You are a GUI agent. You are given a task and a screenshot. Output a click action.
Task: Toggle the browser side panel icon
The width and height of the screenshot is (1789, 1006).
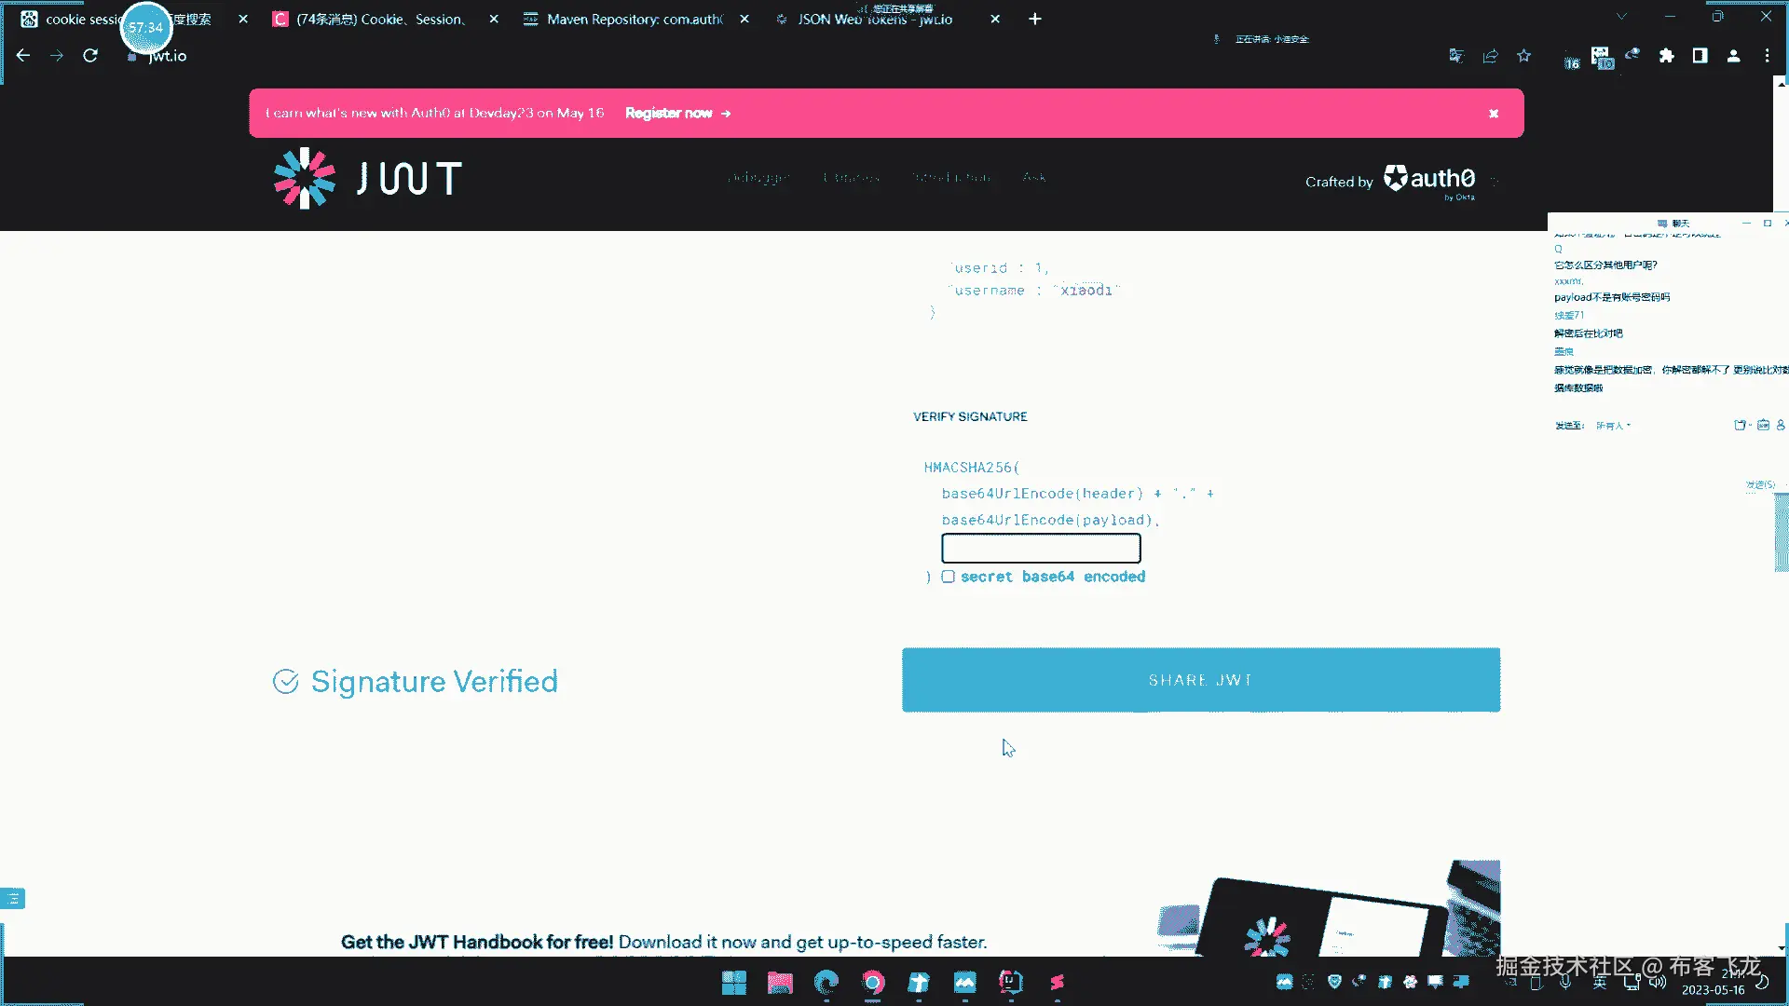[1700, 56]
